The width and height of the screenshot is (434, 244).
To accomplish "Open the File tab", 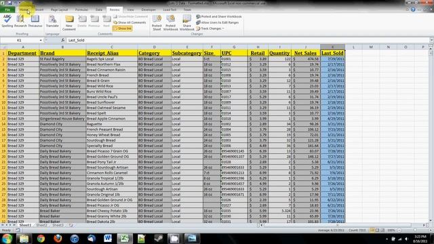I will (x=7, y=9).
